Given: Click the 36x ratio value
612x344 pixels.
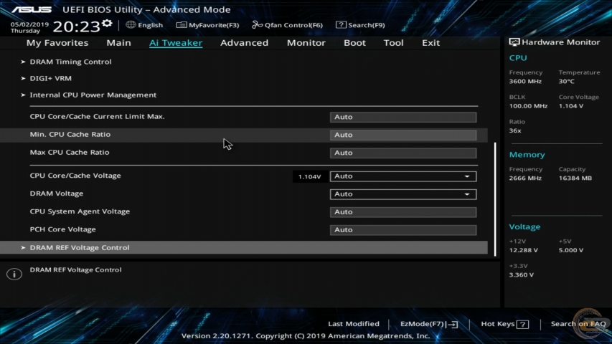Looking at the screenshot, I should tap(515, 130).
